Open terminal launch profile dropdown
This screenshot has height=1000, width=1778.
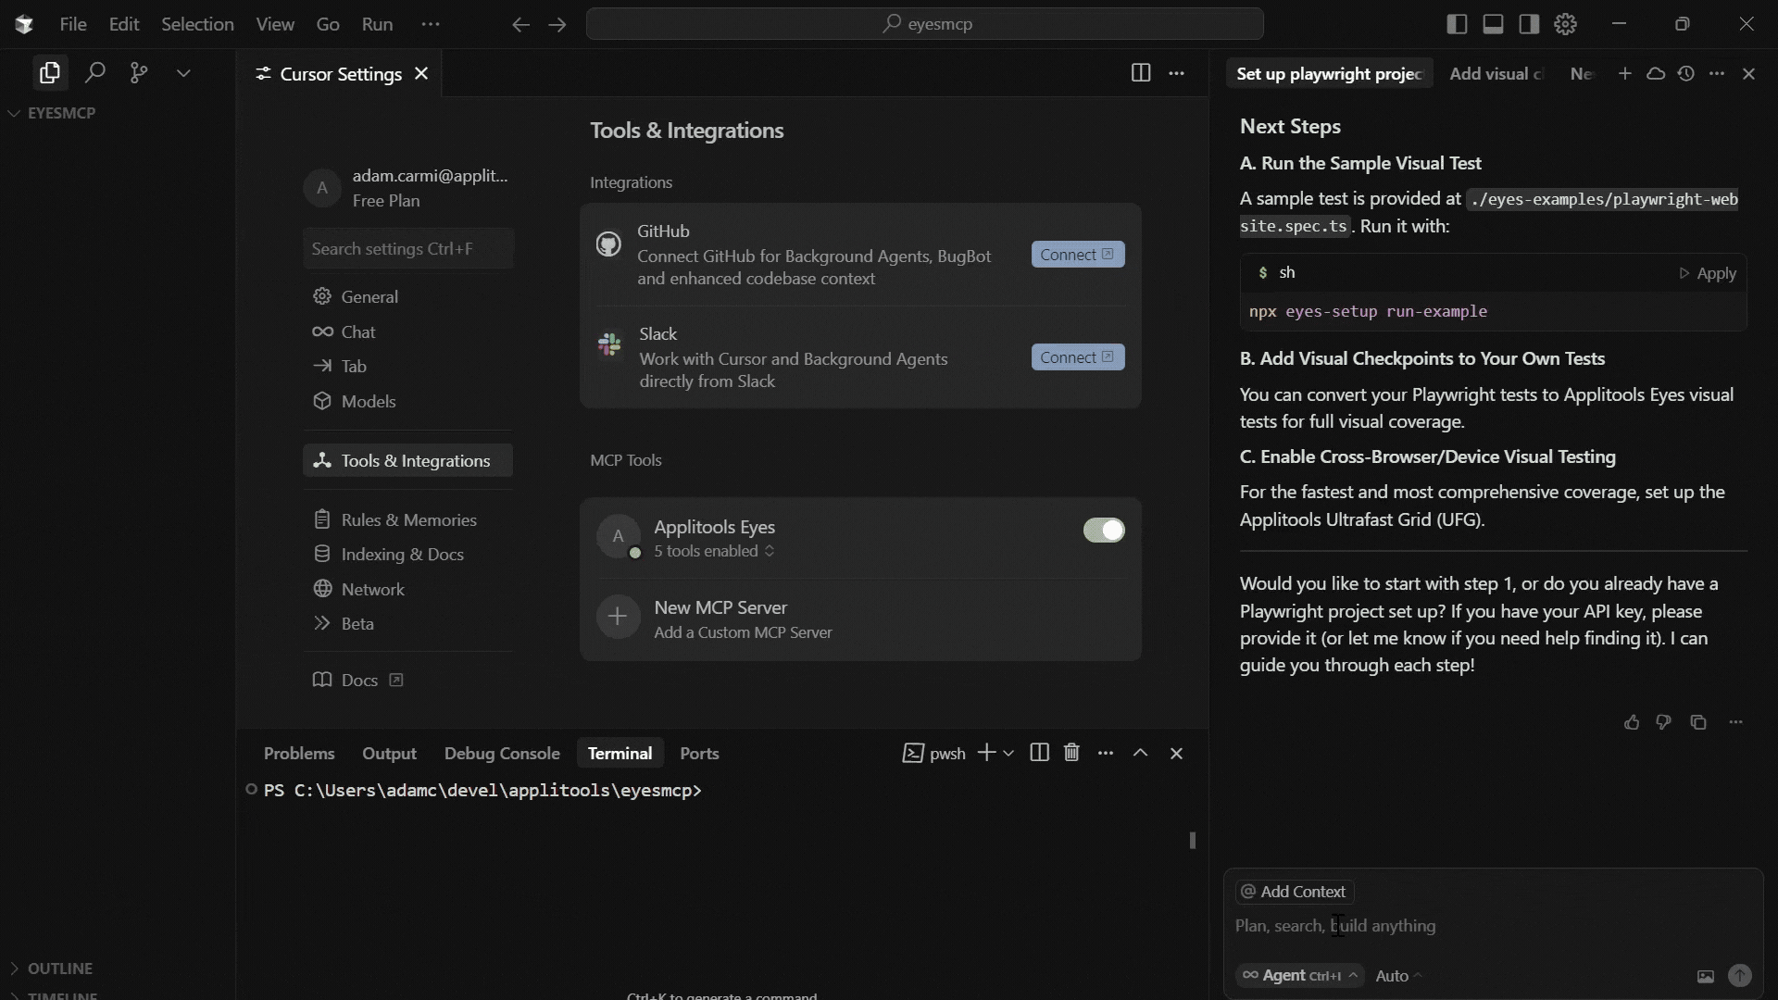[x=1008, y=753]
